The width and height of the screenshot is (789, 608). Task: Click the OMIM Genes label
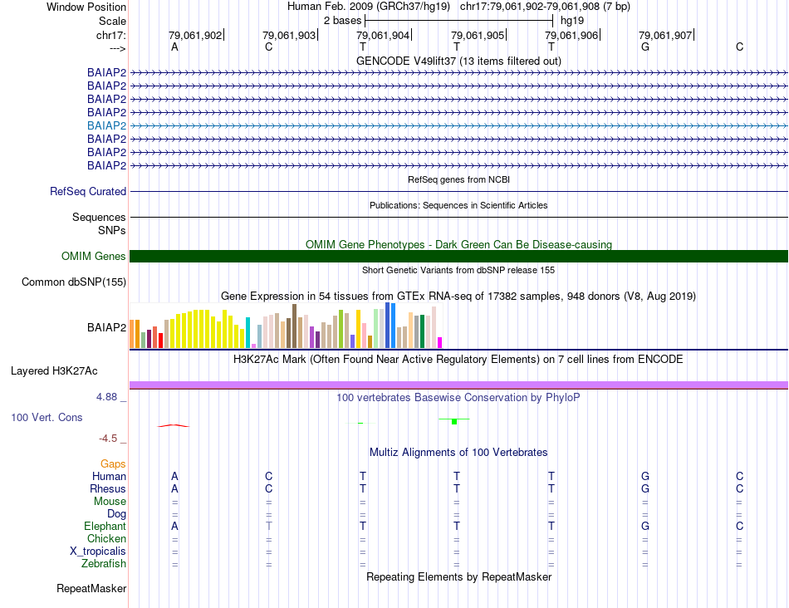(94, 256)
